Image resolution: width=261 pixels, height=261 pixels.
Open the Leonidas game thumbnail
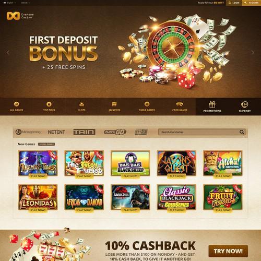pyautogui.click(x=38, y=197)
